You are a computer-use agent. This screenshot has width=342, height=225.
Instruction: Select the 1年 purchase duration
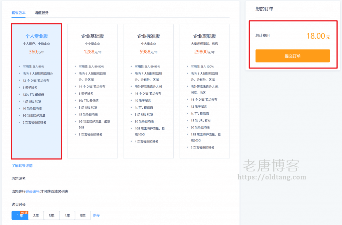tap(20, 215)
